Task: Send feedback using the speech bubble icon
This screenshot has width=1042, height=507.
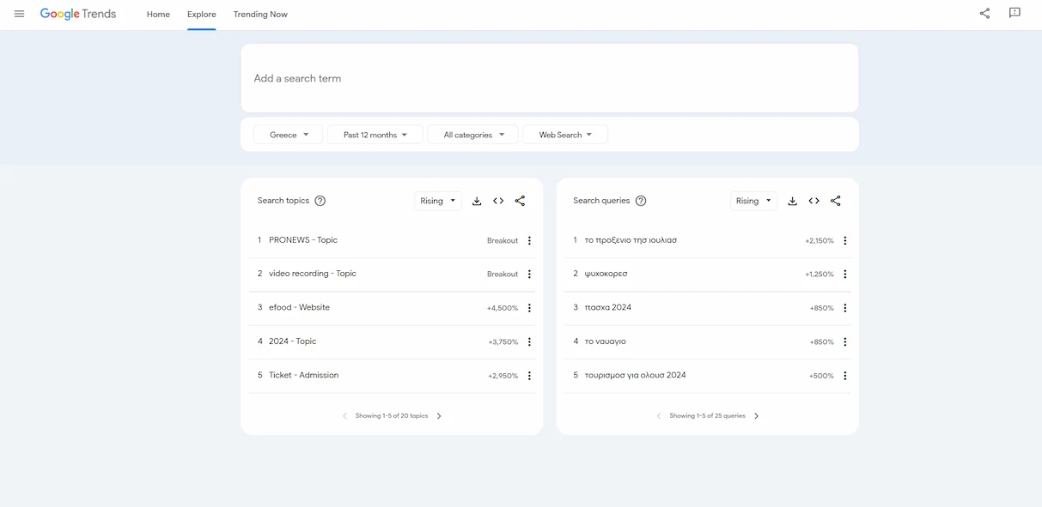Action: [x=1015, y=13]
